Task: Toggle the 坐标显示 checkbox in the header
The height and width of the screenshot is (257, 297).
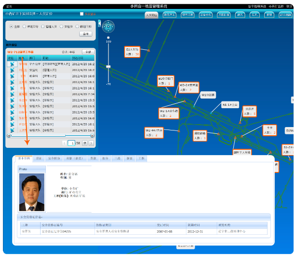Action: coord(82,14)
